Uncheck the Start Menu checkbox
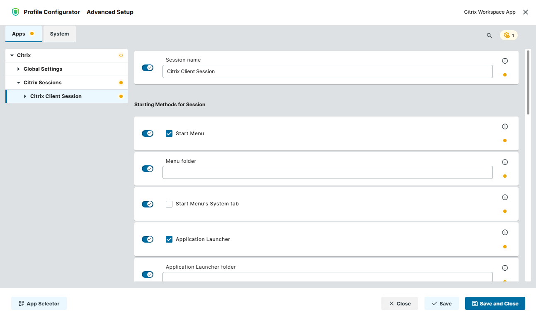Viewport: 536px width, 317px height. (169, 133)
